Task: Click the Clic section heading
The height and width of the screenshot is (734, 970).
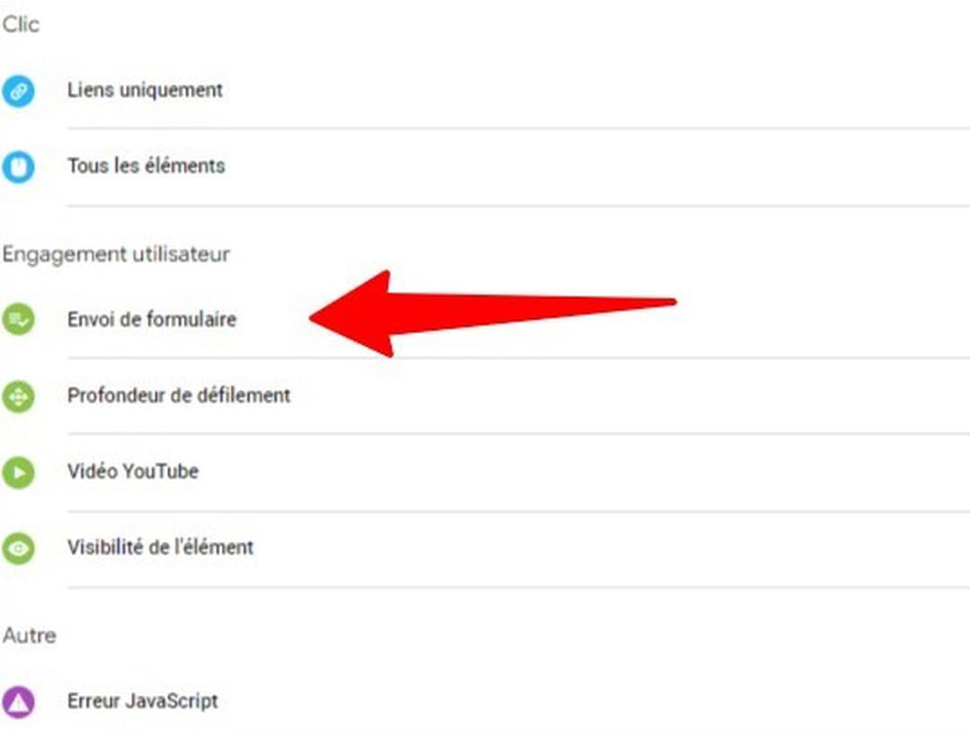Action: (21, 24)
